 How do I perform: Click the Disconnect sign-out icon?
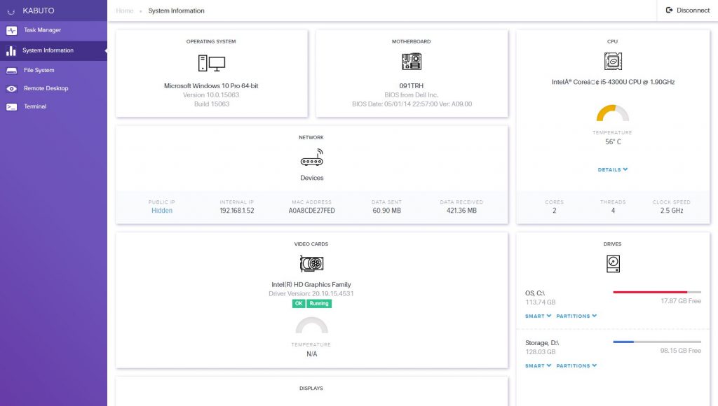click(669, 10)
